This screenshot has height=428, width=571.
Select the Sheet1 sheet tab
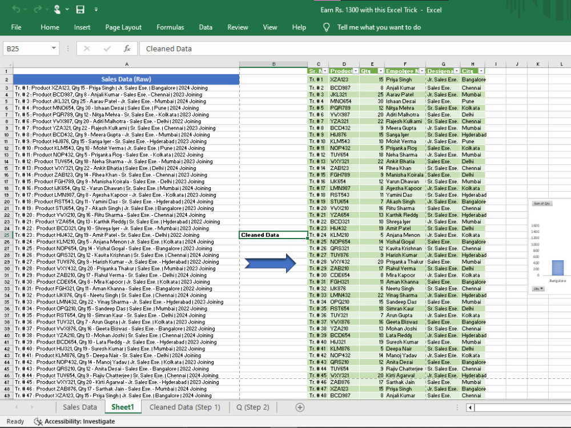(x=123, y=407)
